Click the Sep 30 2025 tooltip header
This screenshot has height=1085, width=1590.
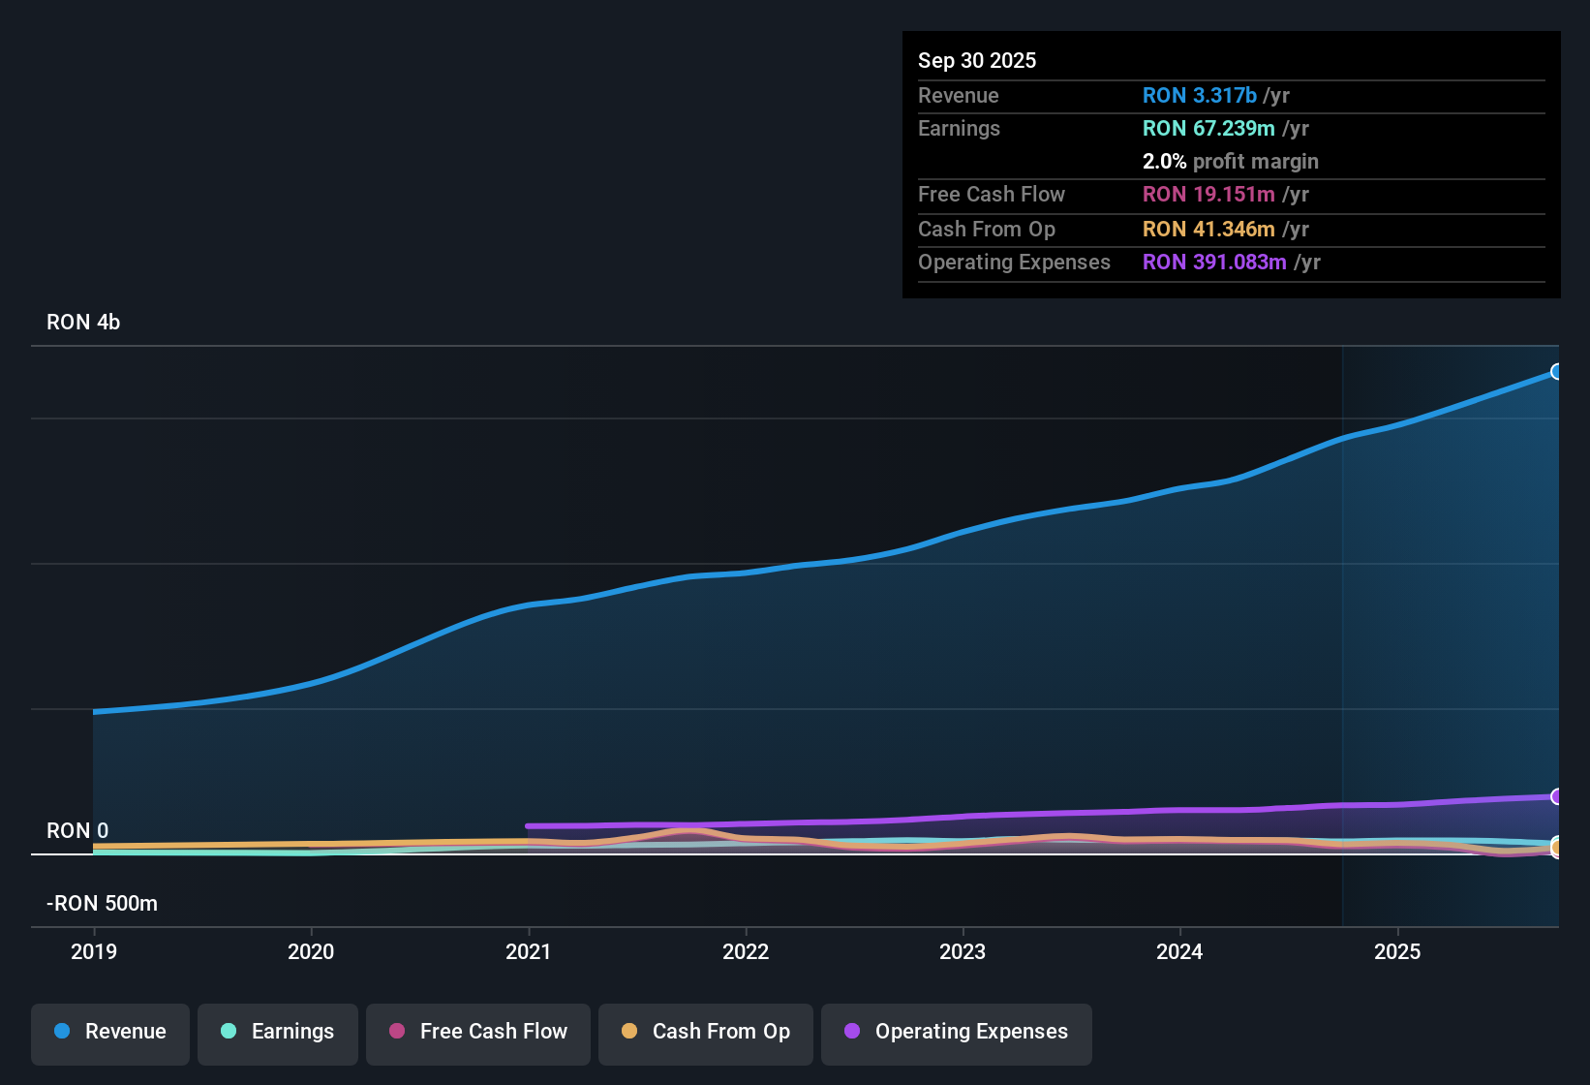977,60
